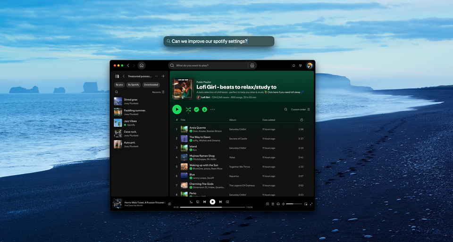Open Saturday Chillin' album for Areia Quente
Viewport: 453px width, 242px height.
coord(238,129)
